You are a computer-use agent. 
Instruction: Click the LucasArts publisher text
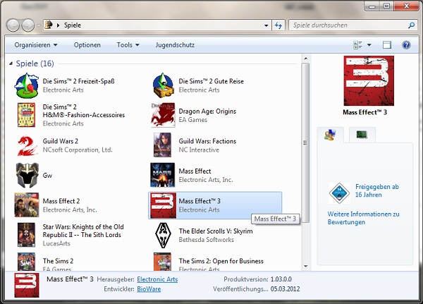(56, 243)
